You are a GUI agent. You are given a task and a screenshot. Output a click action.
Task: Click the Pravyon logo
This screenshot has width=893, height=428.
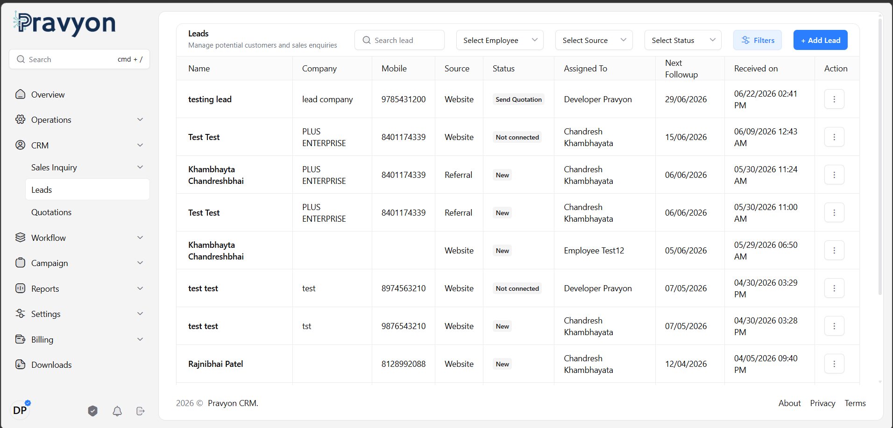[64, 23]
